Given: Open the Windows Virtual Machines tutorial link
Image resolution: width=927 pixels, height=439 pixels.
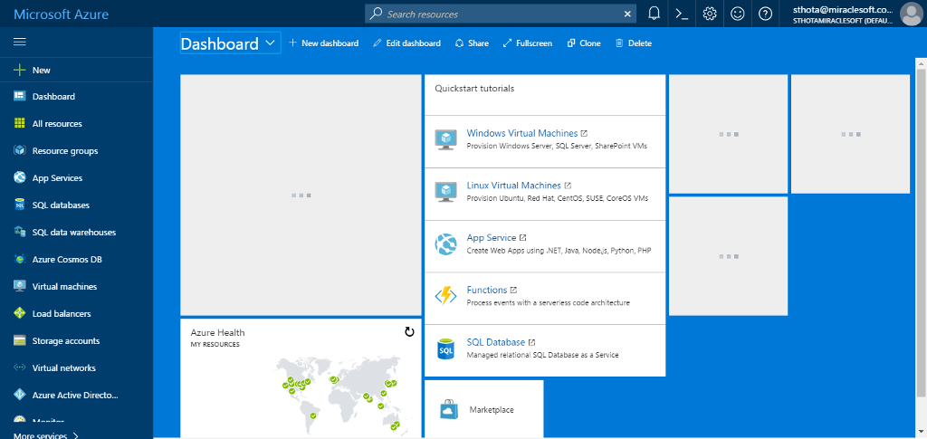Looking at the screenshot, I should click(x=522, y=133).
